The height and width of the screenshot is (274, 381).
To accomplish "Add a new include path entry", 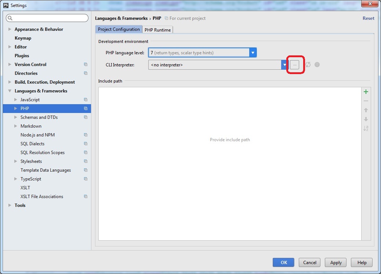I will [x=366, y=92].
